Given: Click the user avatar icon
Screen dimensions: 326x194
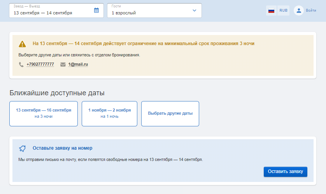Looking at the screenshot, I should point(299,10).
